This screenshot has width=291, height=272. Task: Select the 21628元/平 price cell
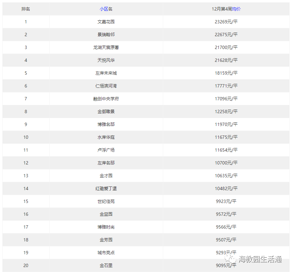(226, 60)
